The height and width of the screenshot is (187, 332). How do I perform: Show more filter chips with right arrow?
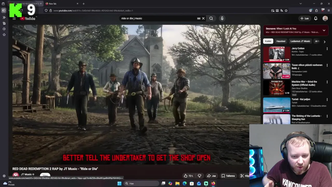point(324,42)
